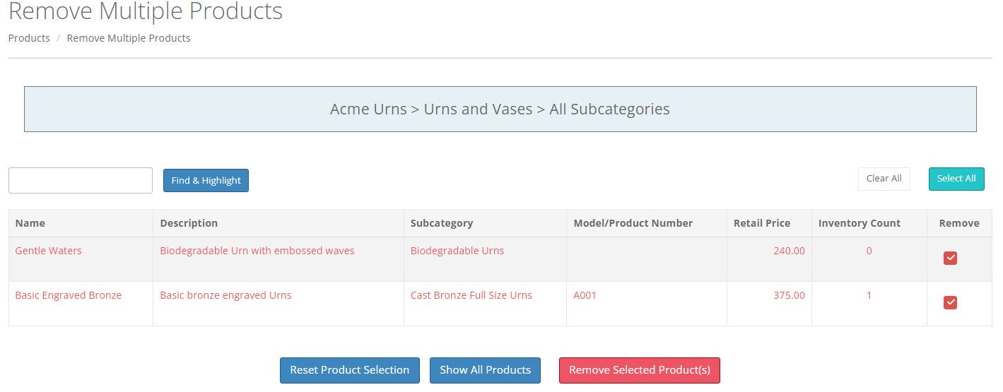The image size is (1003, 392).
Task: Click the Inventory Count column header
Action: tap(859, 223)
